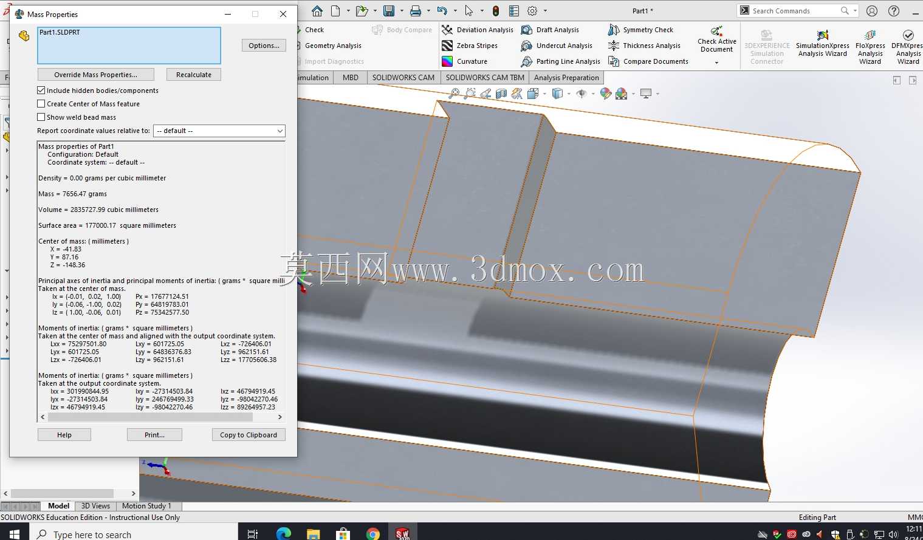Open the coordinate system default dropdown

click(219, 131)
